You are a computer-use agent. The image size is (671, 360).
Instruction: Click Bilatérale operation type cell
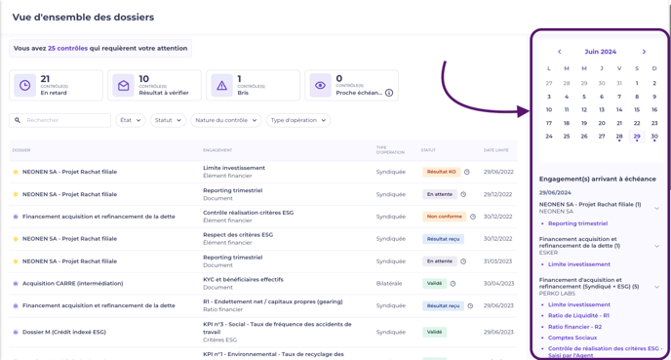(389, 283)
